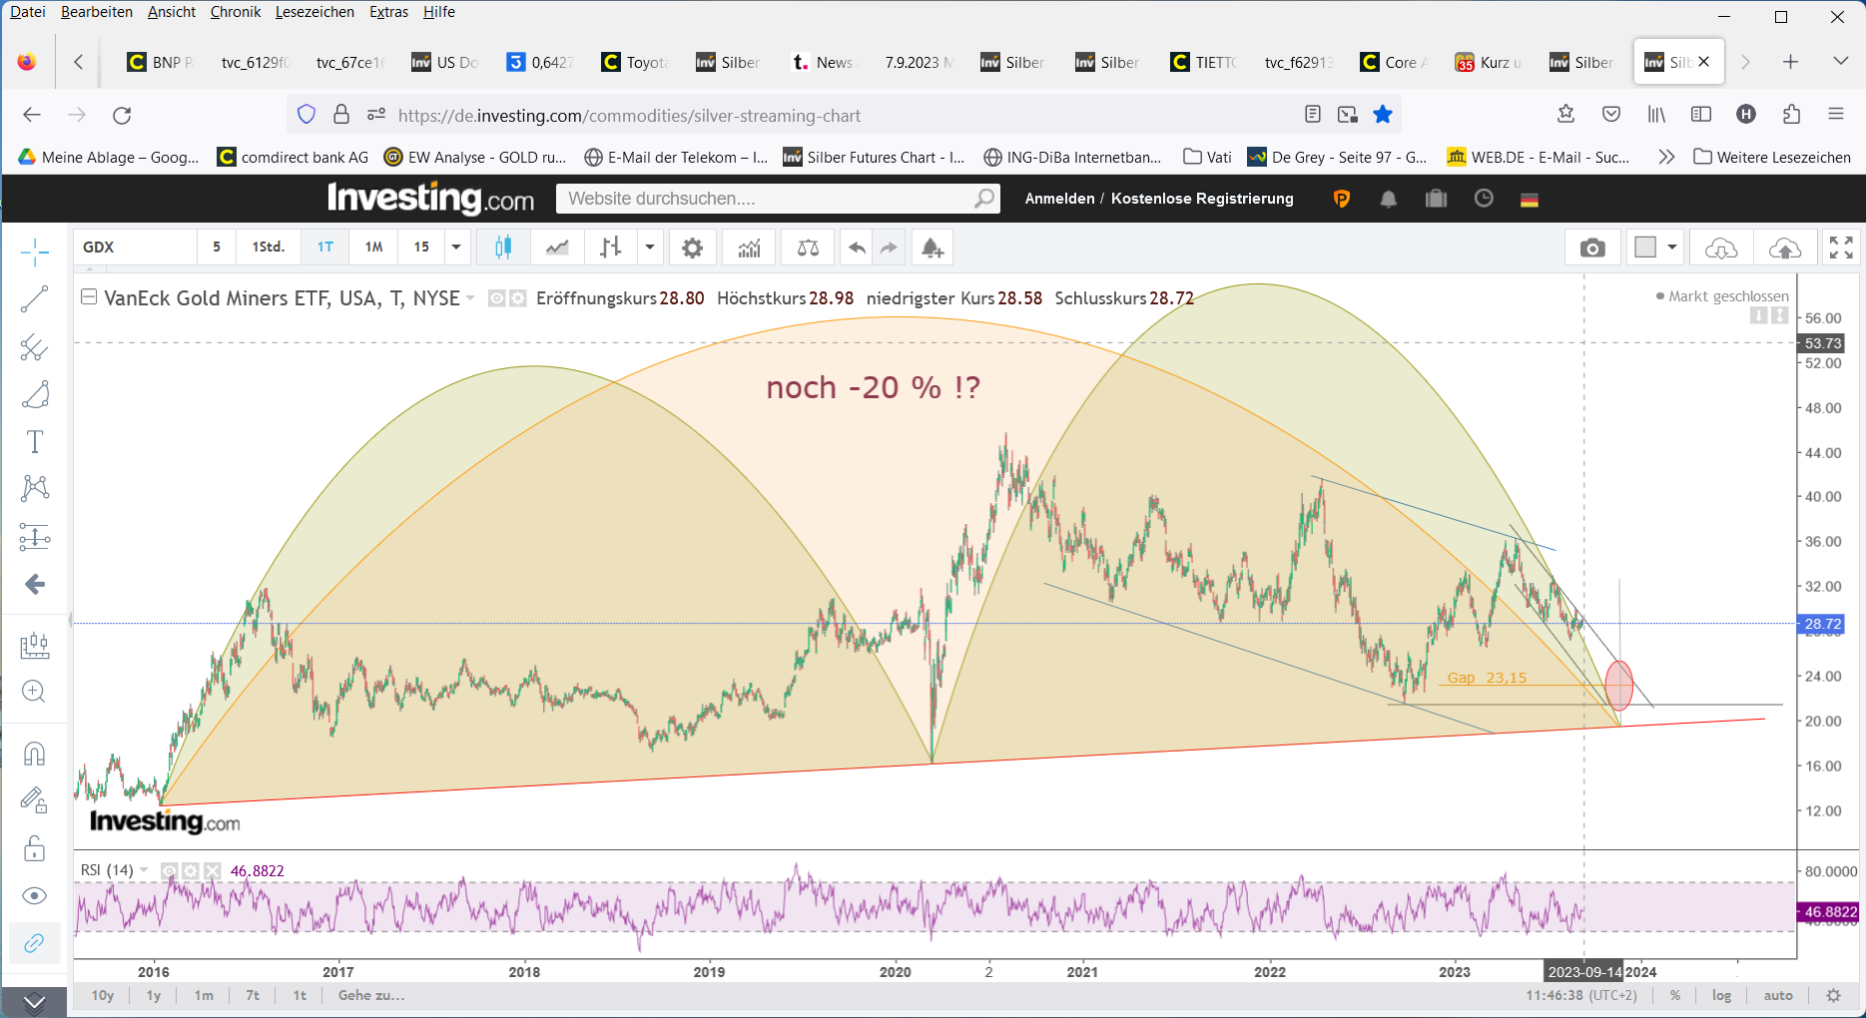Image resolution: width=1866 pixels, height=1018 pixels.
Task: Expand the time interval dropdown arrow
Action: click(x=456, y=248)
